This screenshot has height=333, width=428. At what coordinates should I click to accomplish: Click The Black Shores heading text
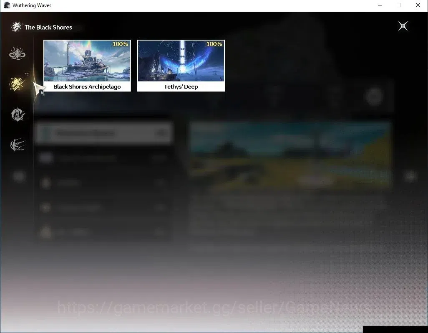click(x=48, y=27)
